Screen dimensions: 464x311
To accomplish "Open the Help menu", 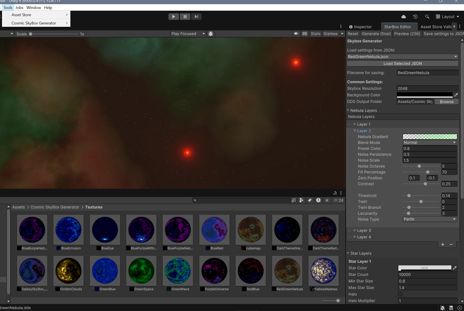I will 48,7.
